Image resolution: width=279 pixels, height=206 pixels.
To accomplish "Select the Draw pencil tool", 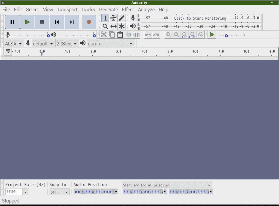I will pos(121,18).
